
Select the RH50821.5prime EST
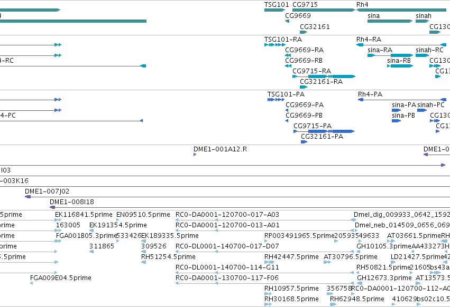click(358, 273)
